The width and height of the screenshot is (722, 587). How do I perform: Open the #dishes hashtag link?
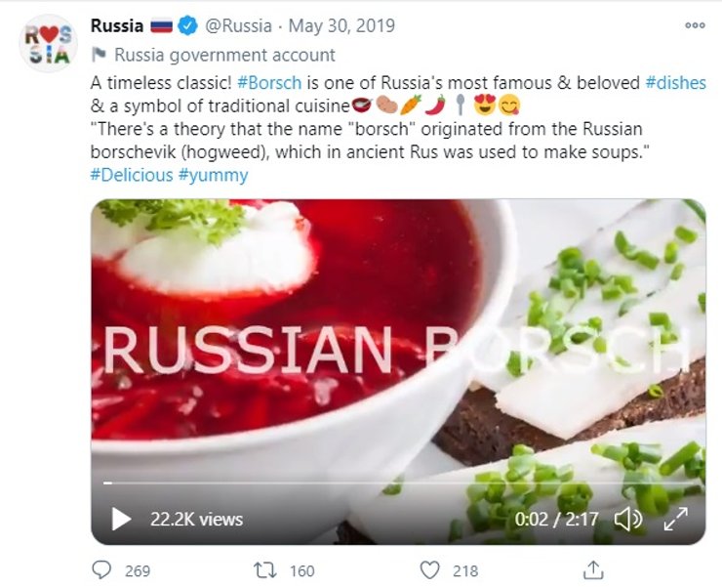[x=675, y=84]
